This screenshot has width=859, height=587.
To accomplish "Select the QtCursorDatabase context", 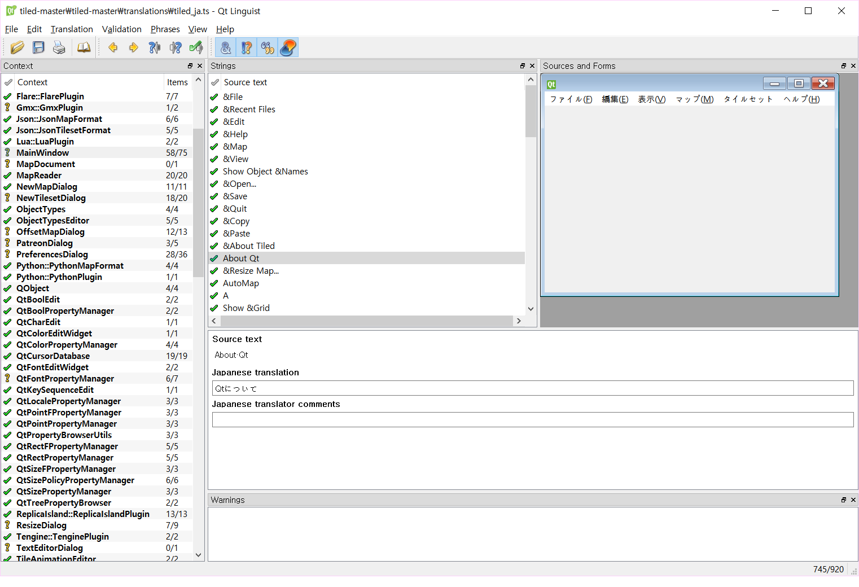I will (97, 356).
